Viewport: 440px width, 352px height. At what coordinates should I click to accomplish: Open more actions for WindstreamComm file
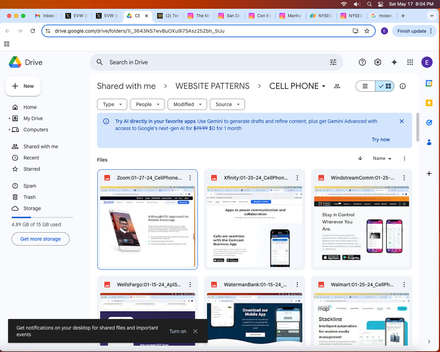coord(404,178)
